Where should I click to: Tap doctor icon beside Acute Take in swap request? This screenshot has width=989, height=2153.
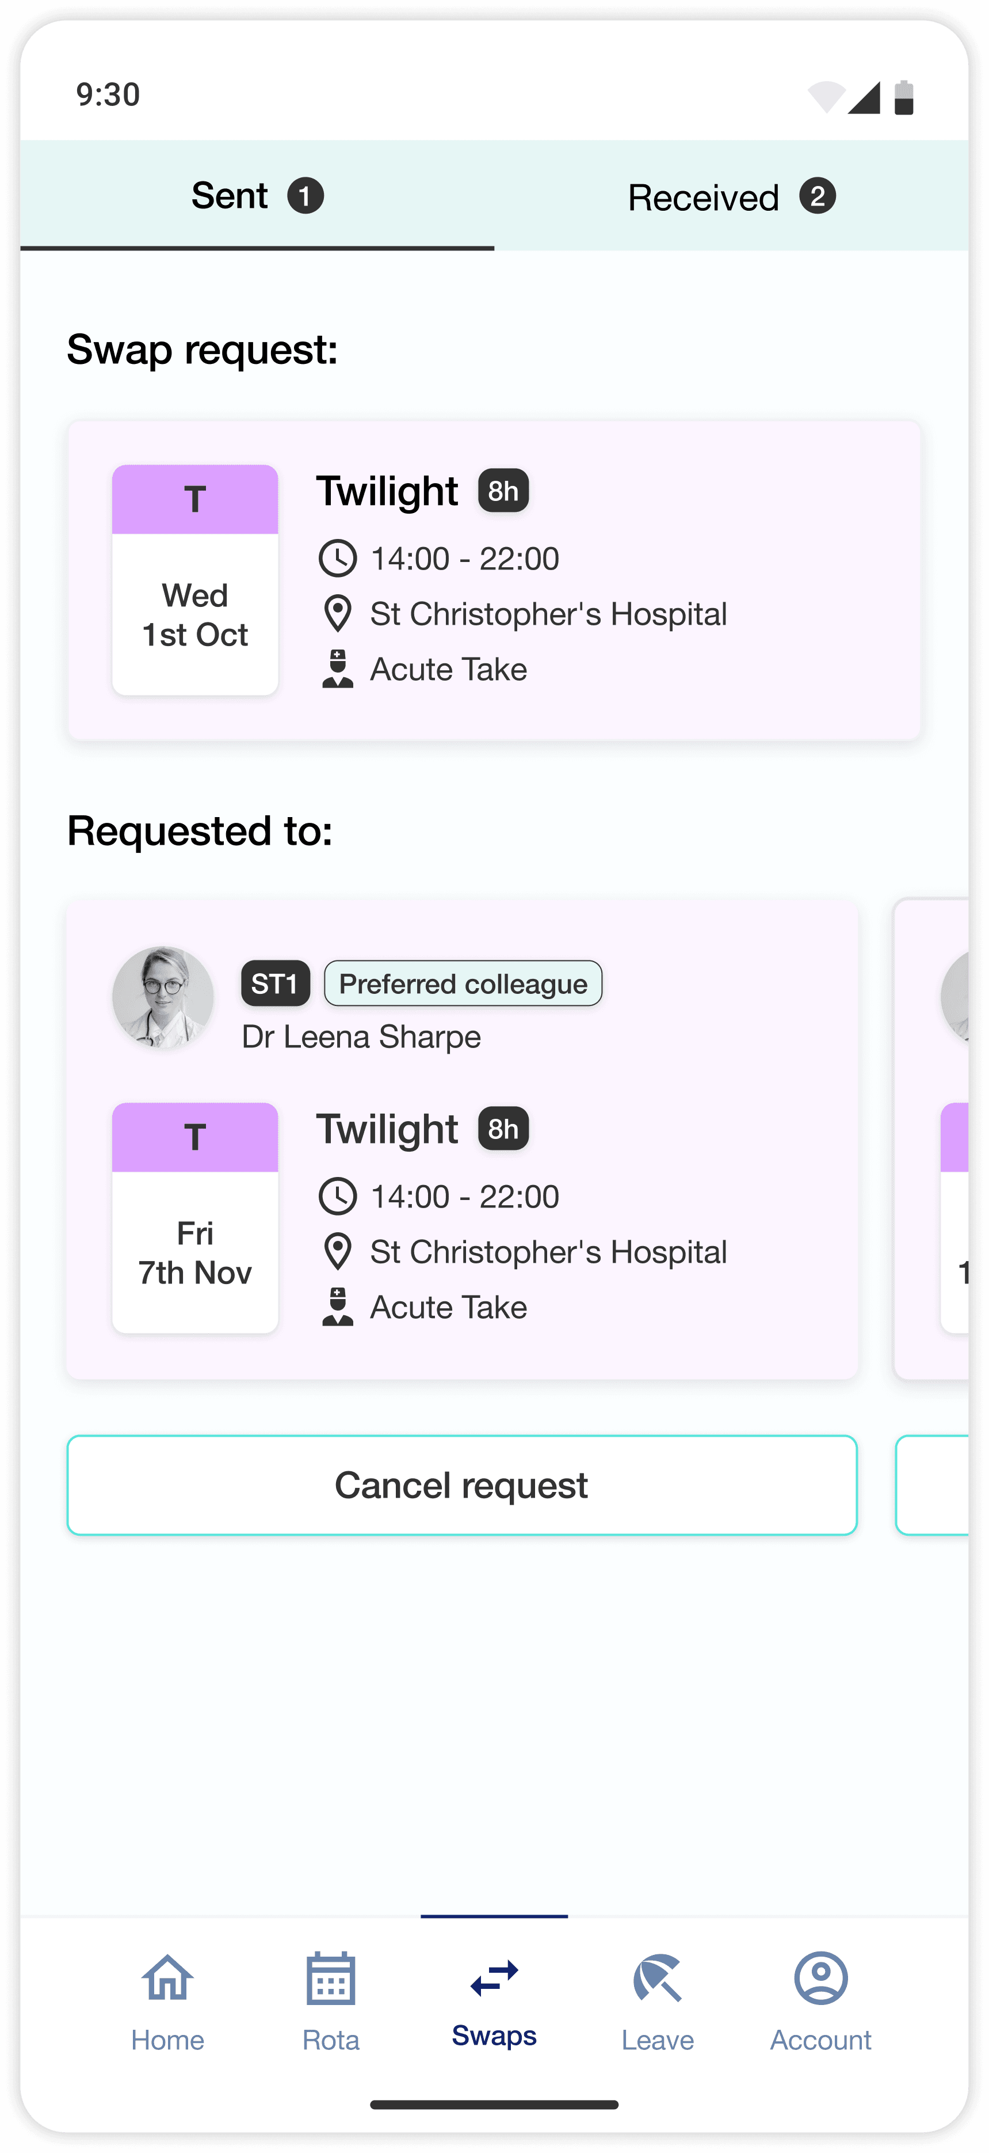pyautogui.click(x=338, y=669)
